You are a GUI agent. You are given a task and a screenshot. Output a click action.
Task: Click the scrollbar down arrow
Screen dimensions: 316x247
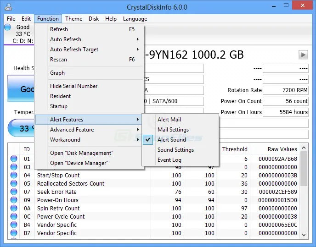(304, 235)
